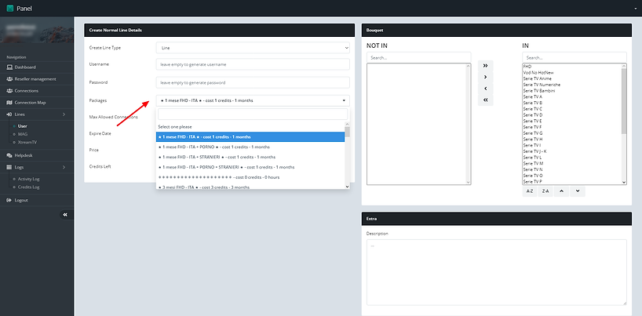The width and height of the screenshot is (642, 316).
Task: Move selected bouquet right (›) button
Action: tap(485, 77)
